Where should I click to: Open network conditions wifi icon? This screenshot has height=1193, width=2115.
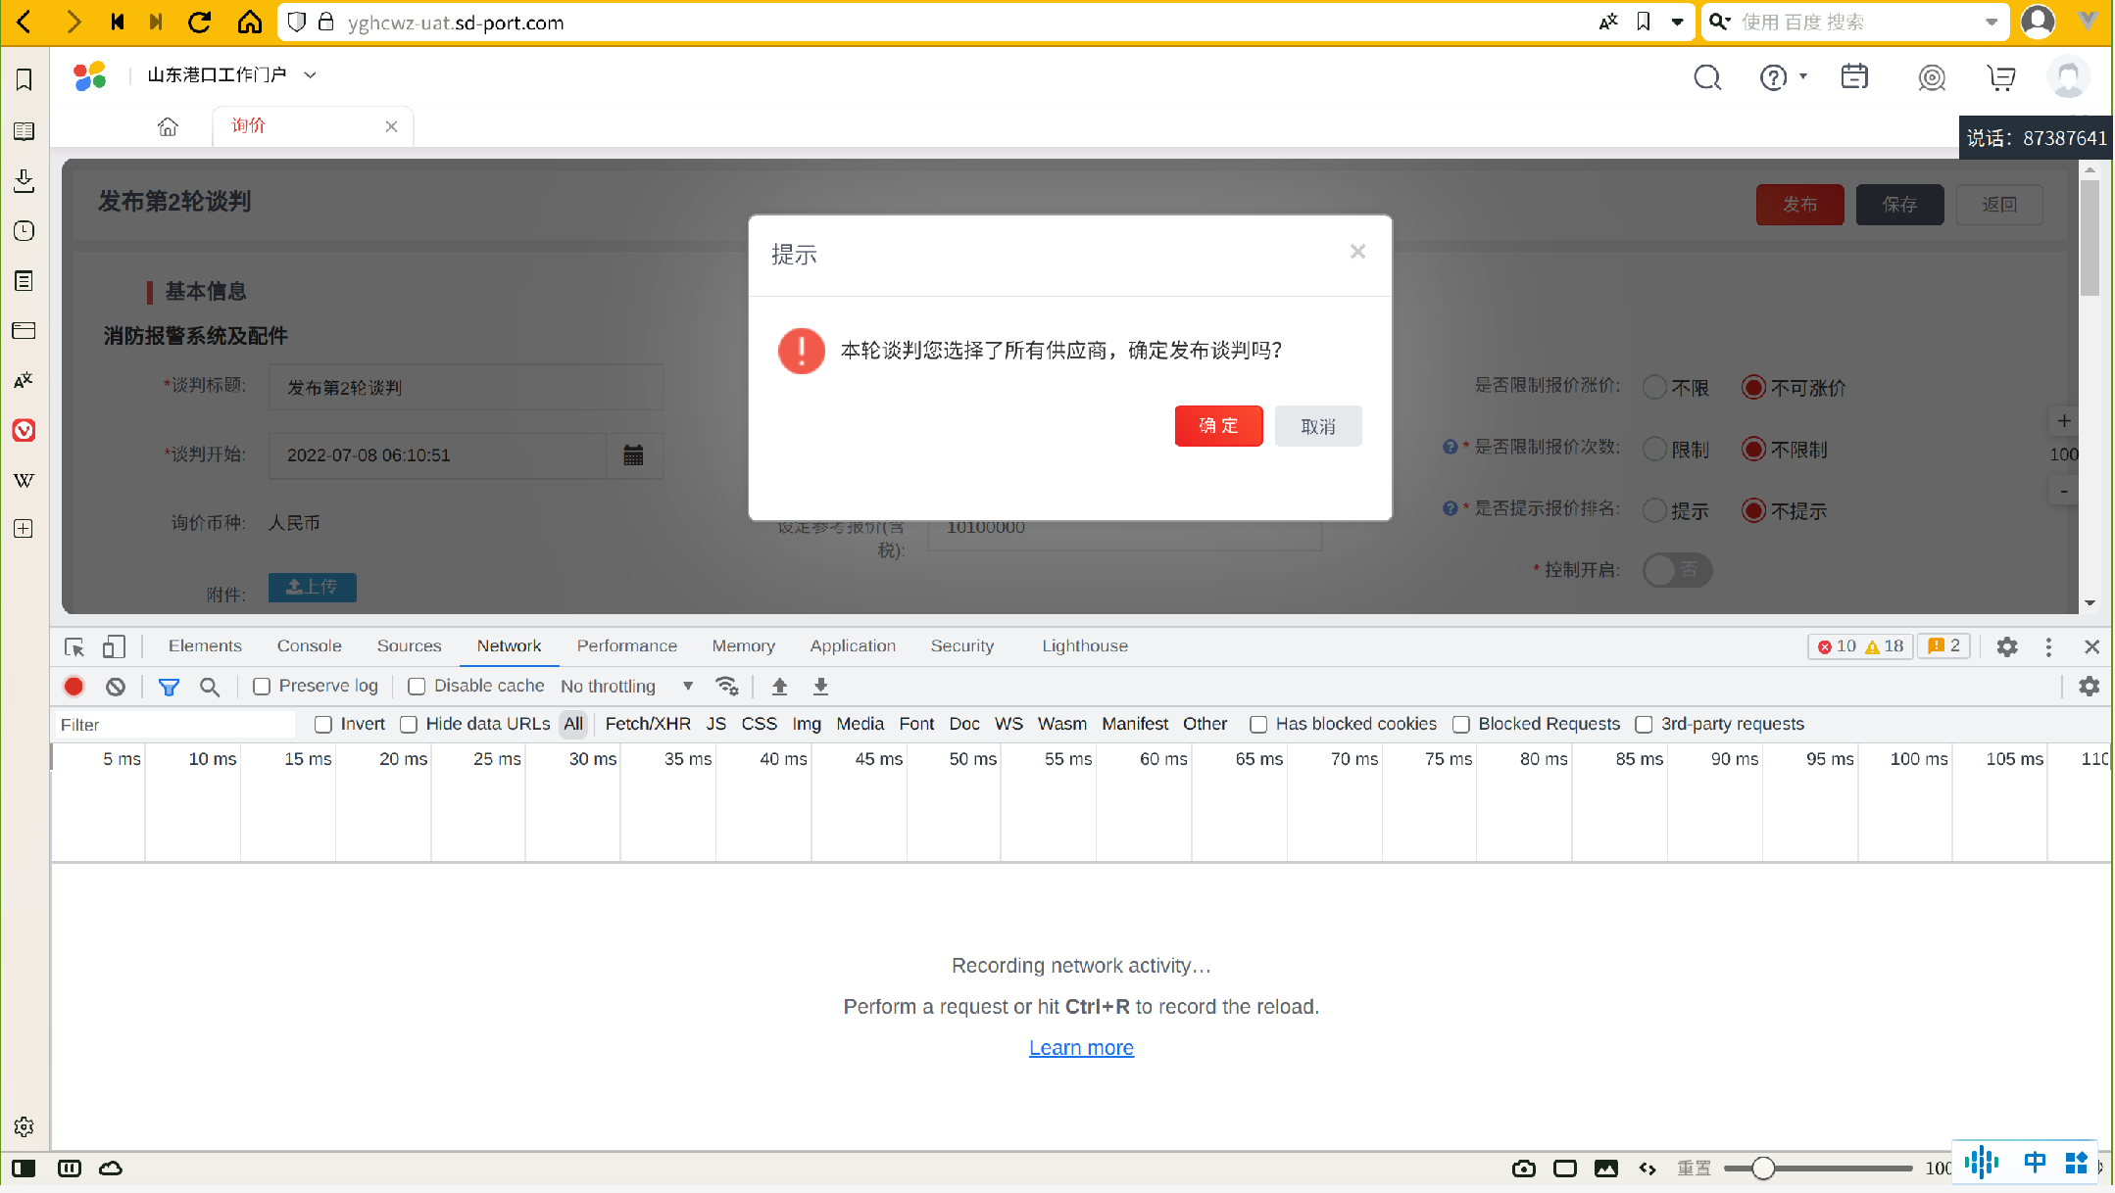click(726, 686)
